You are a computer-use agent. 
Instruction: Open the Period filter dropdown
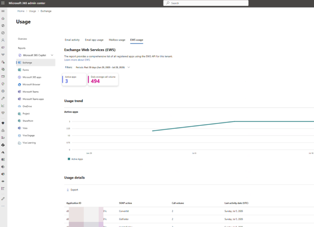pyautogui.click(x=103, y=67)
